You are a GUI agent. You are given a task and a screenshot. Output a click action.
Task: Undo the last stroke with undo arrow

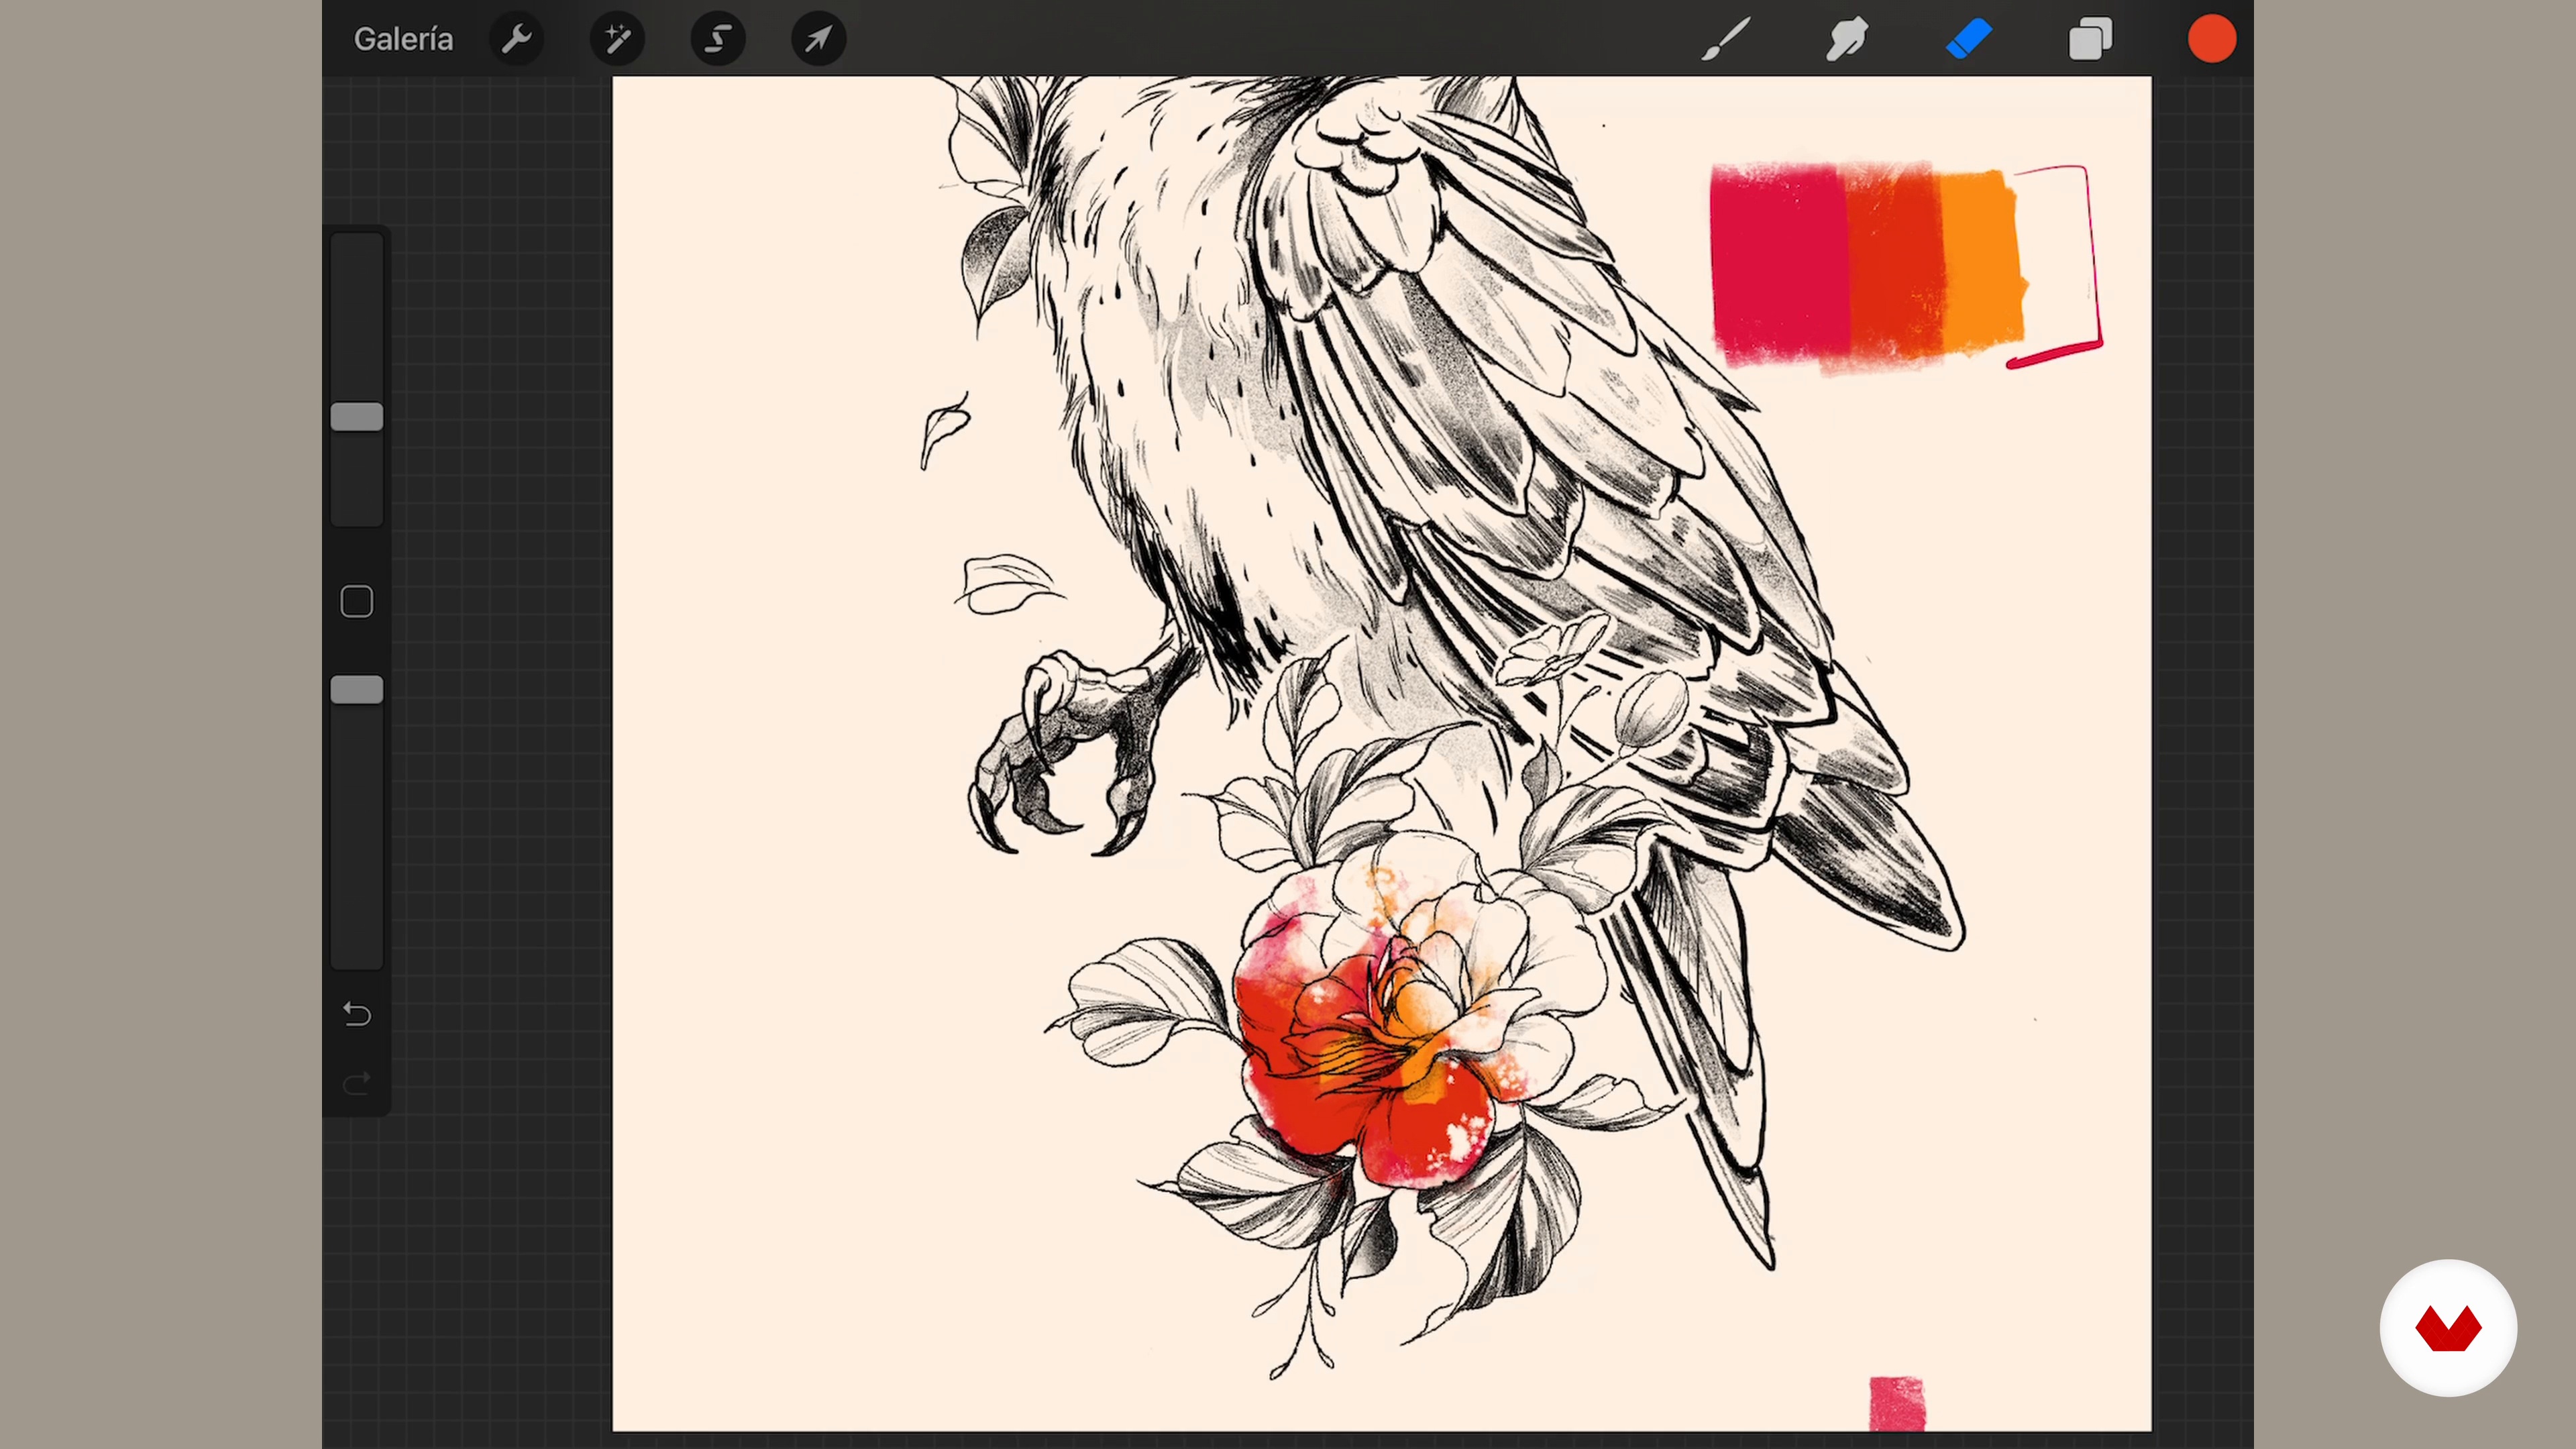click(x=357, y=1014)
